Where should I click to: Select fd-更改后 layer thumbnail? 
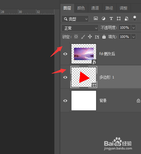[x=84, y=54]
